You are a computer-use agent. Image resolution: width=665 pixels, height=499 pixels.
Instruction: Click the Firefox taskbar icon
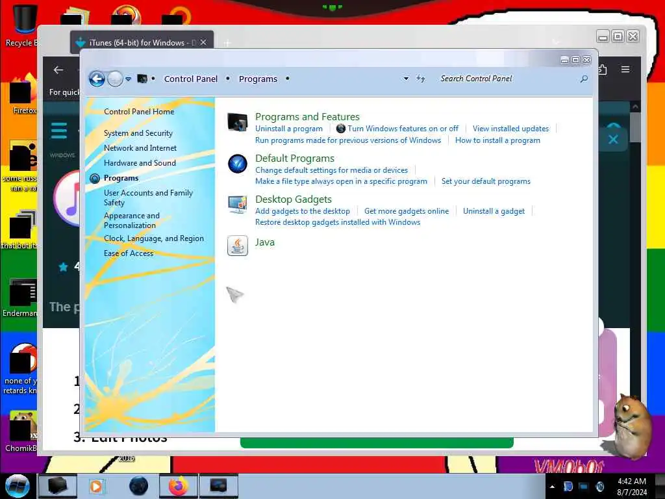pos(179,486)
